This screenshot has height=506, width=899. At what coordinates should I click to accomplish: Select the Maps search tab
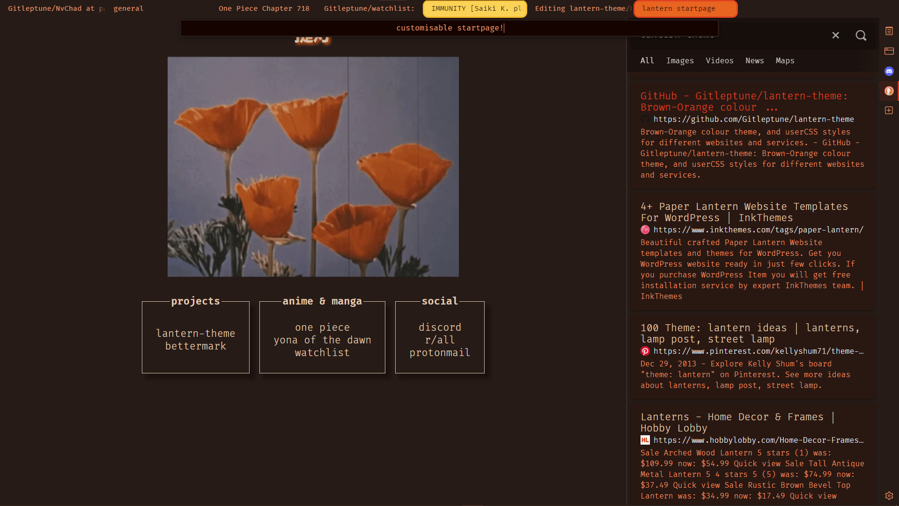[785, 61]
